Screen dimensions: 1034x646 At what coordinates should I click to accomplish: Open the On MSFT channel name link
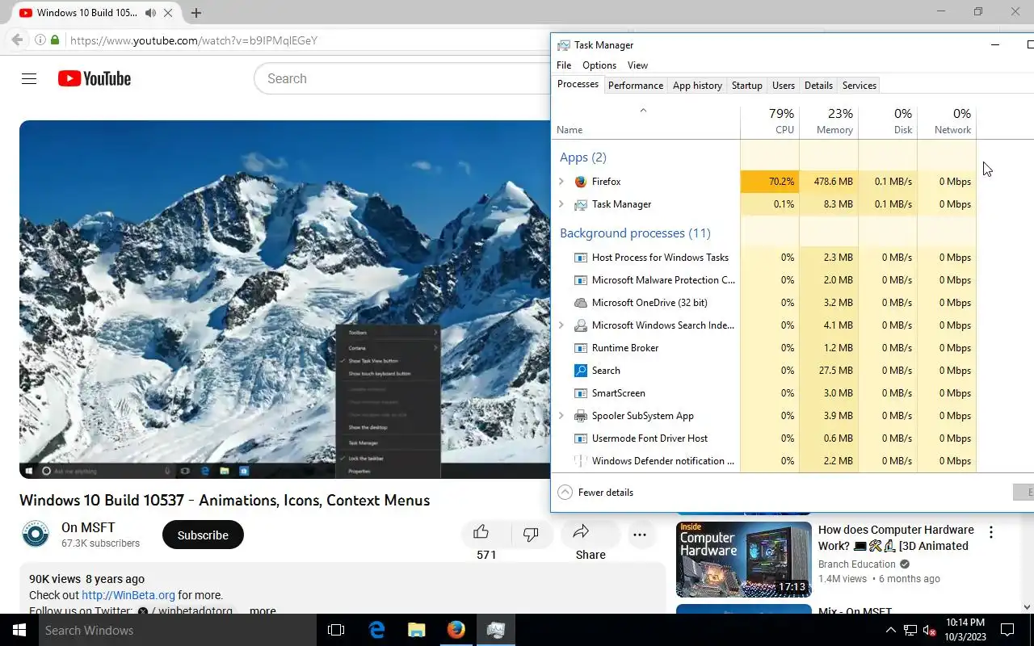[x=88, y=527]
